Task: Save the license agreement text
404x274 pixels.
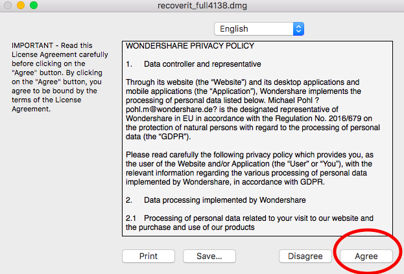Action: point(209,256)
